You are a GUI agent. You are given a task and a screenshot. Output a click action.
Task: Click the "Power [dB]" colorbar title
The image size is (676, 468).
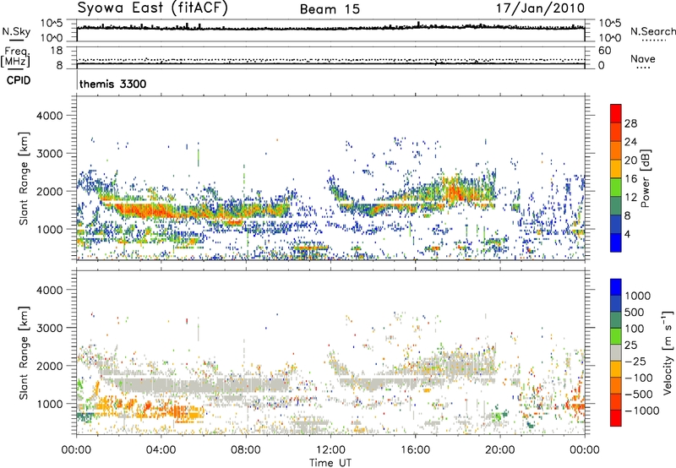click(645, 178)
